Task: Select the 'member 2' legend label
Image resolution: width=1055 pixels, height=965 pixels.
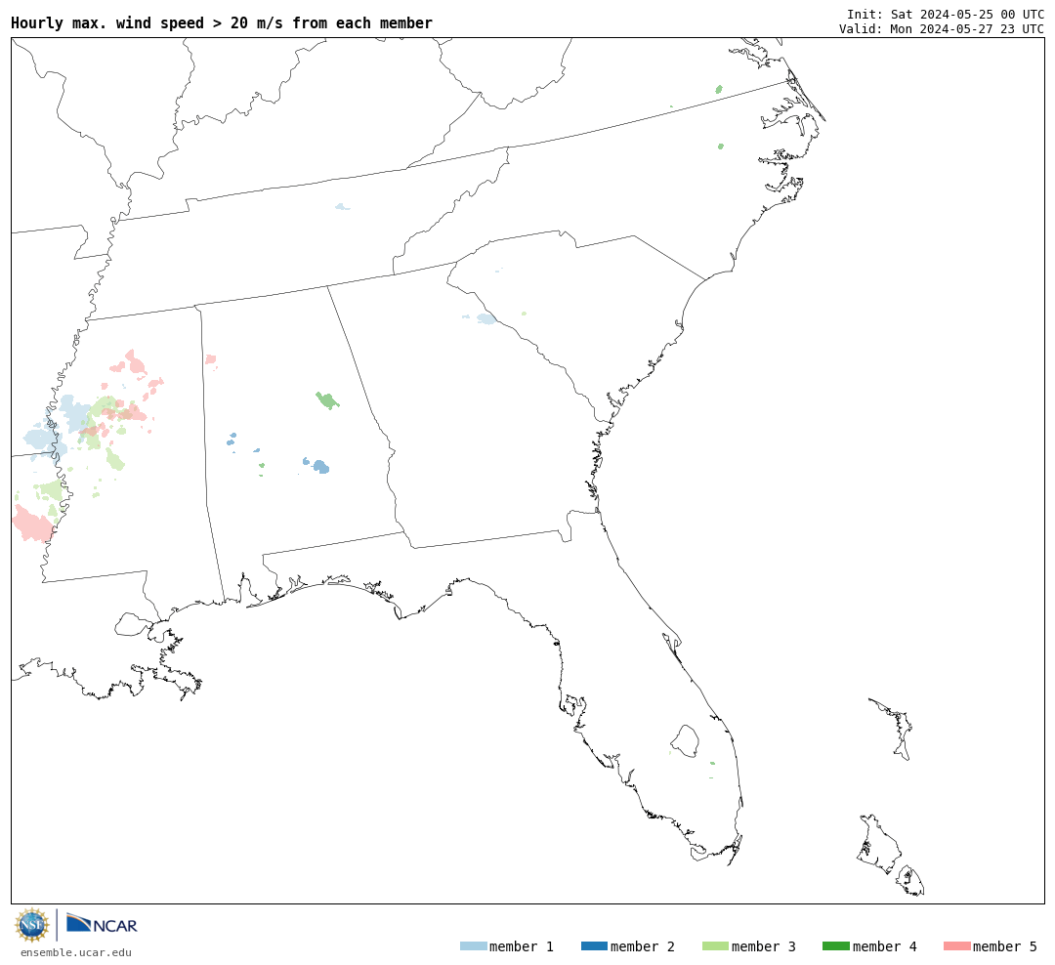Action: [x=643, y=946]
